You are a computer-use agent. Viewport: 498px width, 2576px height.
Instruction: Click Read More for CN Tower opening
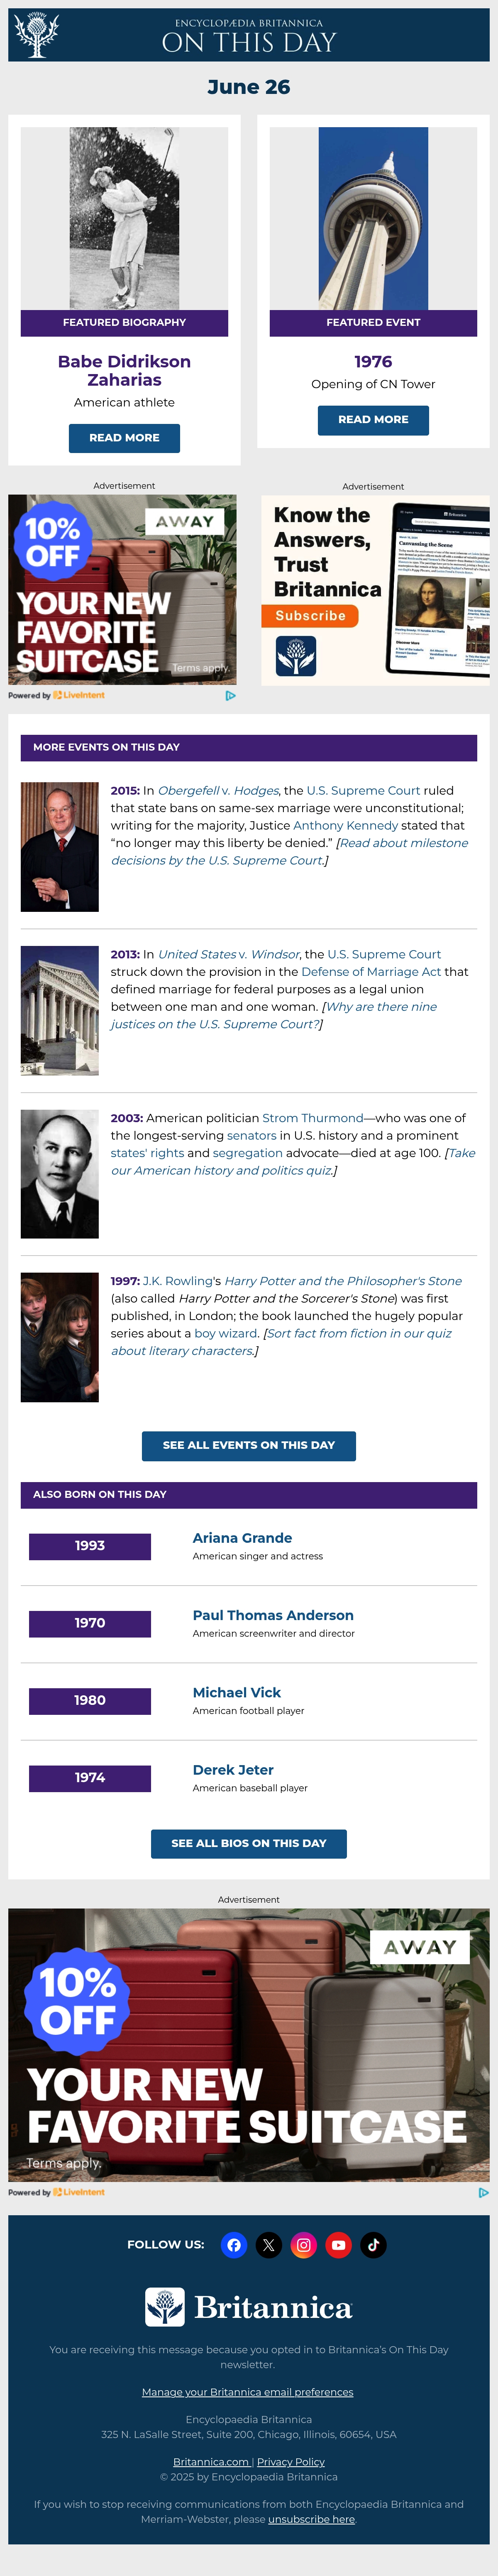[x=373, y=420]
